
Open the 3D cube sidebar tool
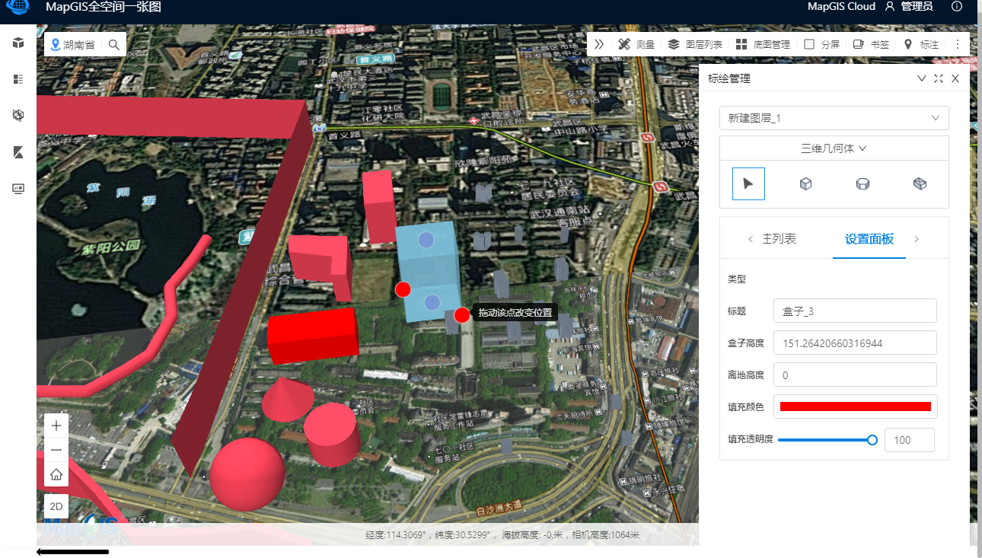click(x=18, y=43)
